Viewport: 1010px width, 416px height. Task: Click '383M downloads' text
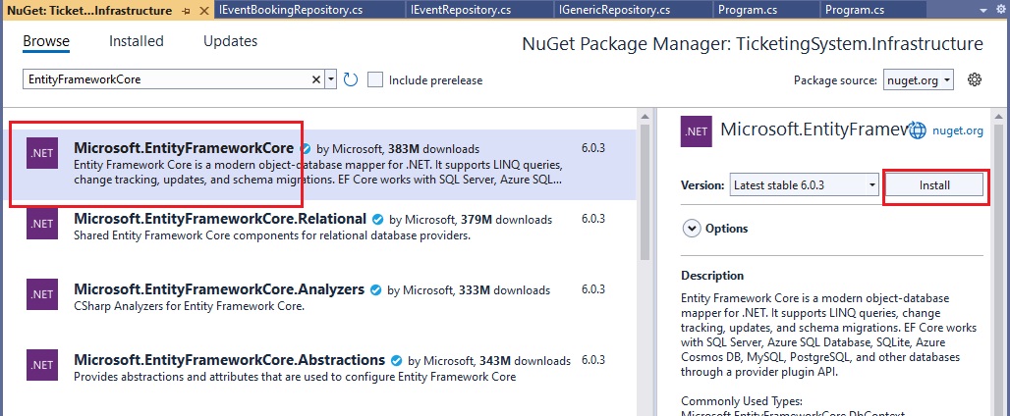coord(433,149)
